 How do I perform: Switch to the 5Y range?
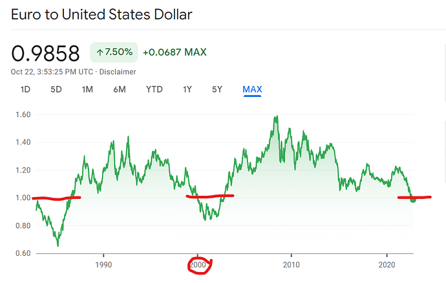(218, 89)
